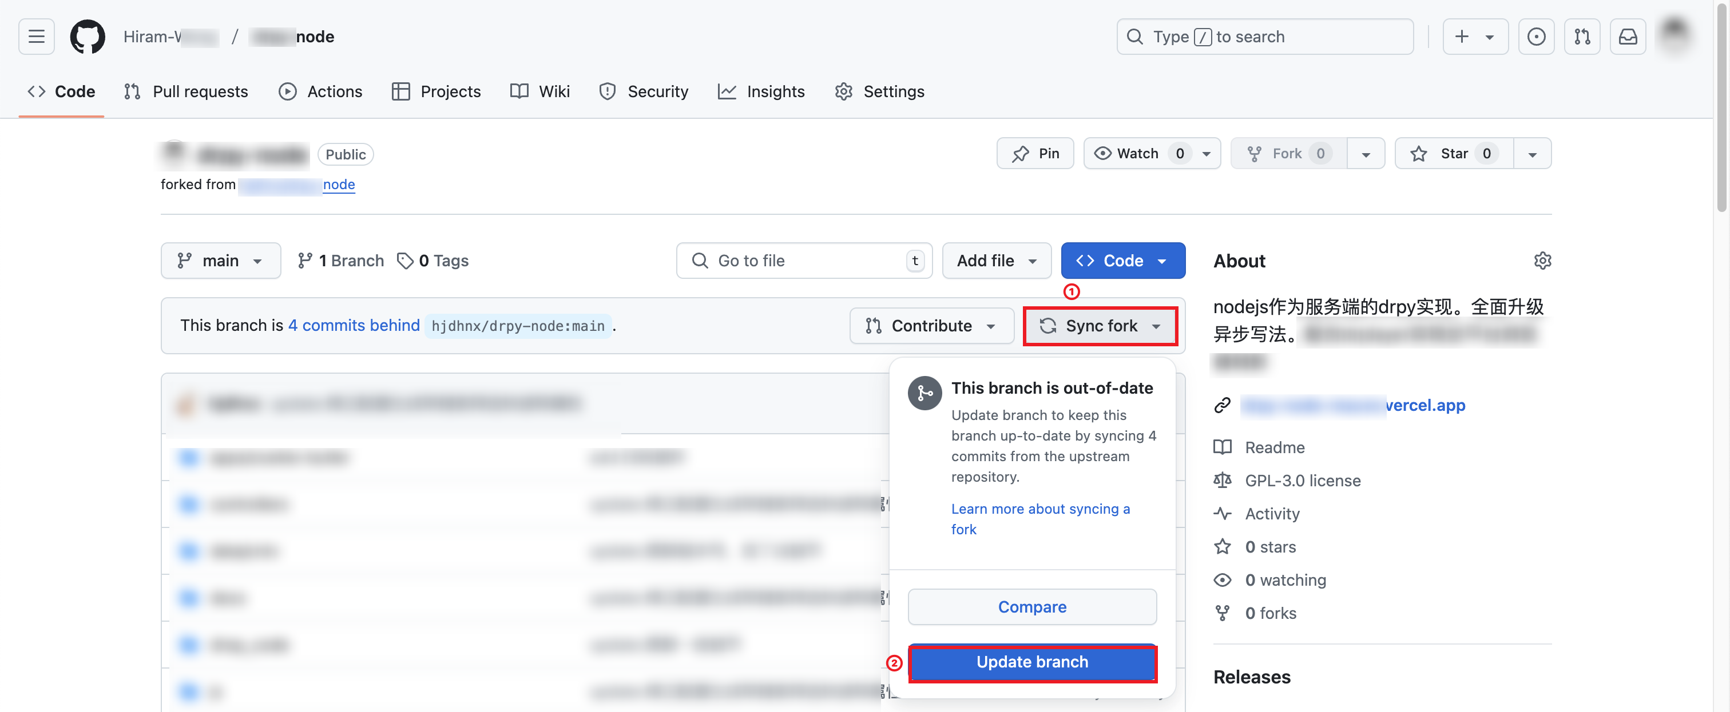Viewport: 1730px width, 712px height.
Task: Select the Settings tab in navigation
Action: pyautogui.click(x=894, y=90)
